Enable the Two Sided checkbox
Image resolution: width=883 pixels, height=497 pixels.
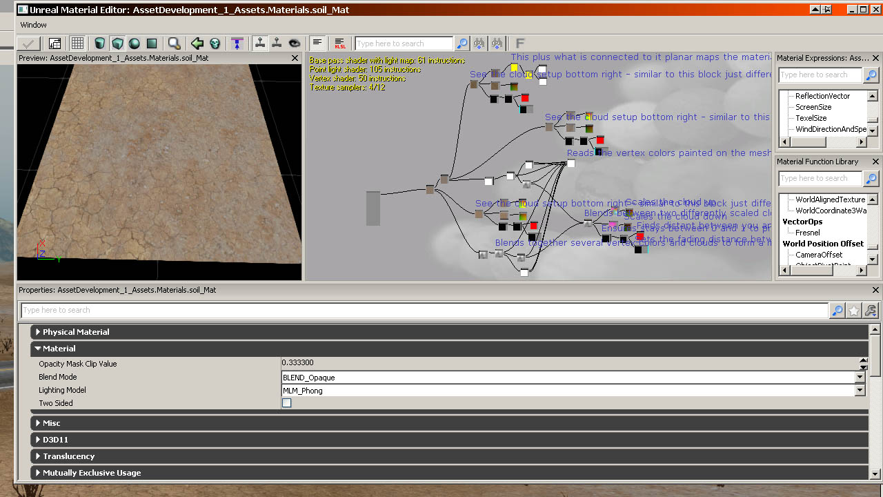coord(287,403)
